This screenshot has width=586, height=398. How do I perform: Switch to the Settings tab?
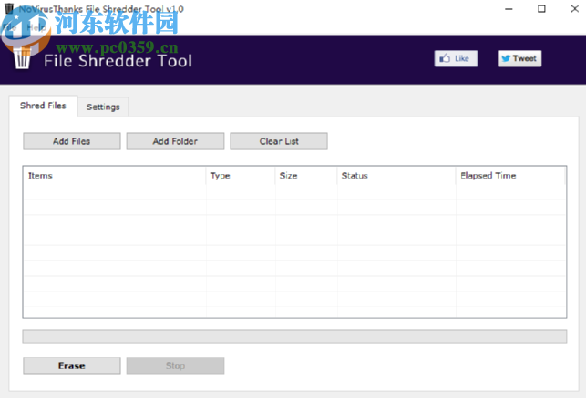coord(103,107)
